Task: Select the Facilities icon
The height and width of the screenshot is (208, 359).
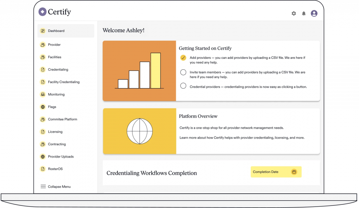Action: 42,57
